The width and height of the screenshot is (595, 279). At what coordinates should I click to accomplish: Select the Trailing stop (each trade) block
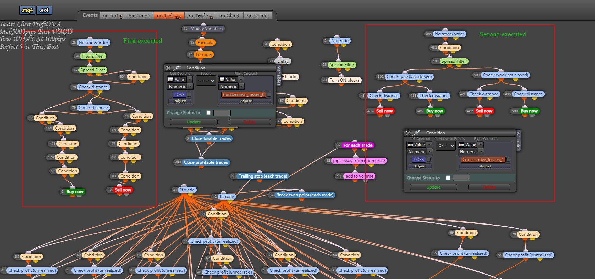click(x=263, y=176)
